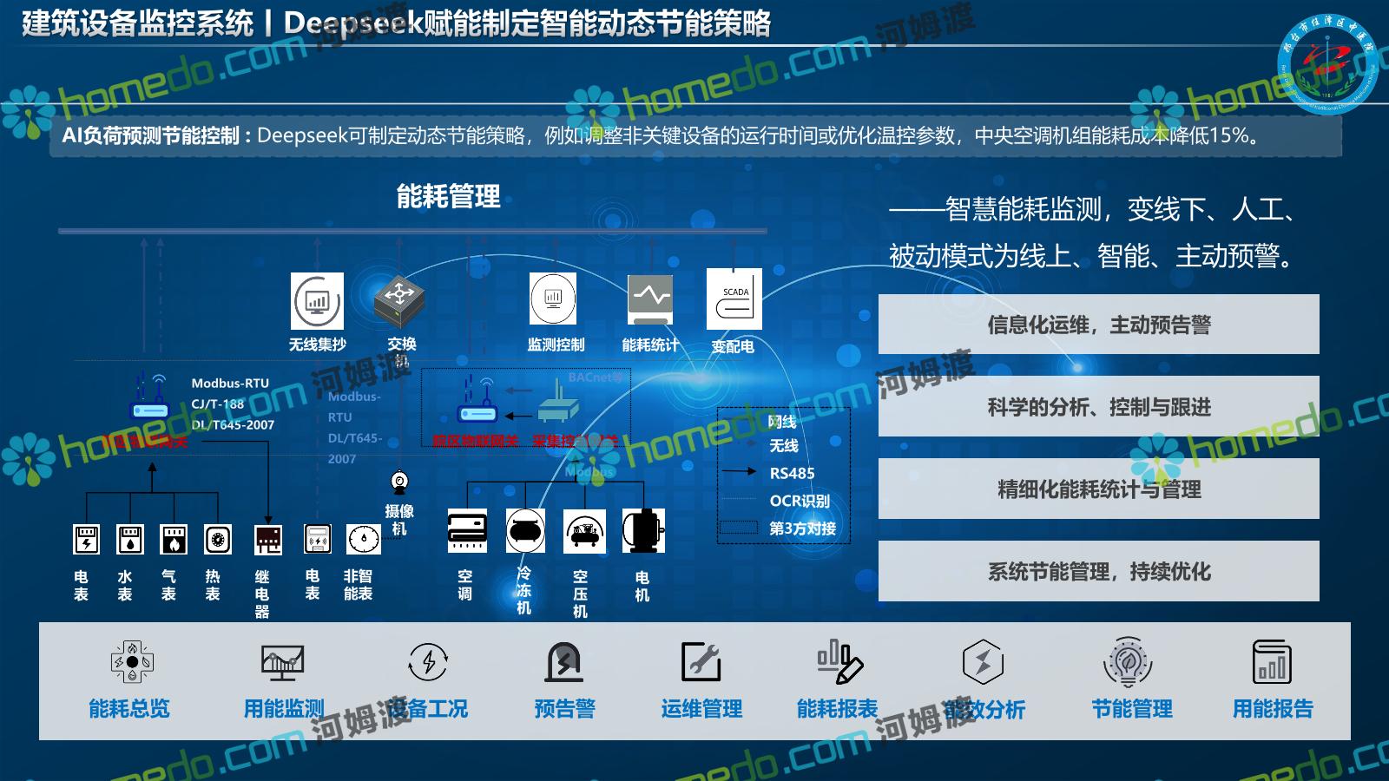Click the AI负荷预测节能控制 description bar
The image size is (1389, 781).
[x=695, y=136]
